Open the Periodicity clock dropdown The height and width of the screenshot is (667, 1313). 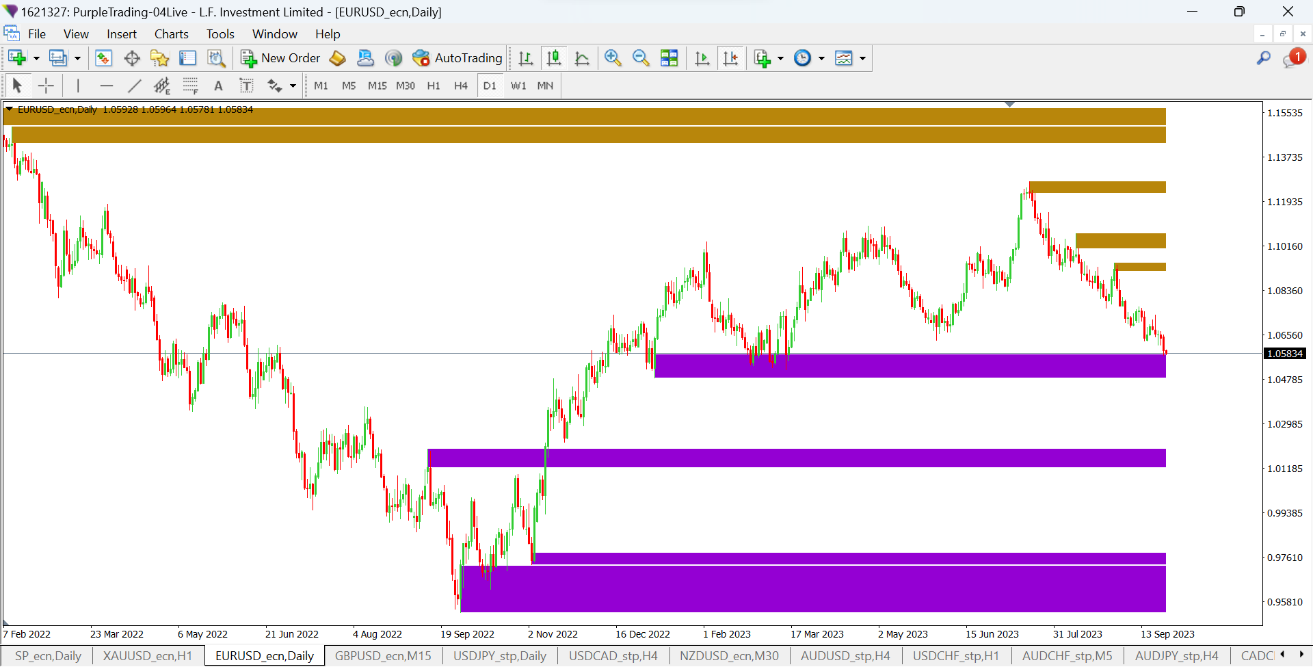[x=821, y=59]
